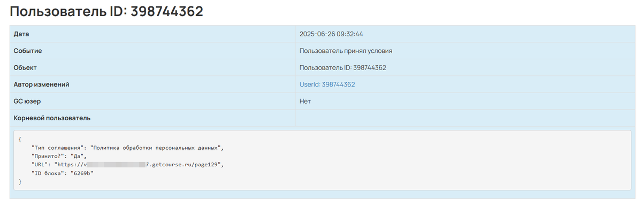Click the Корневой пользователь label

pyautogui.click(x=52, y=118)
